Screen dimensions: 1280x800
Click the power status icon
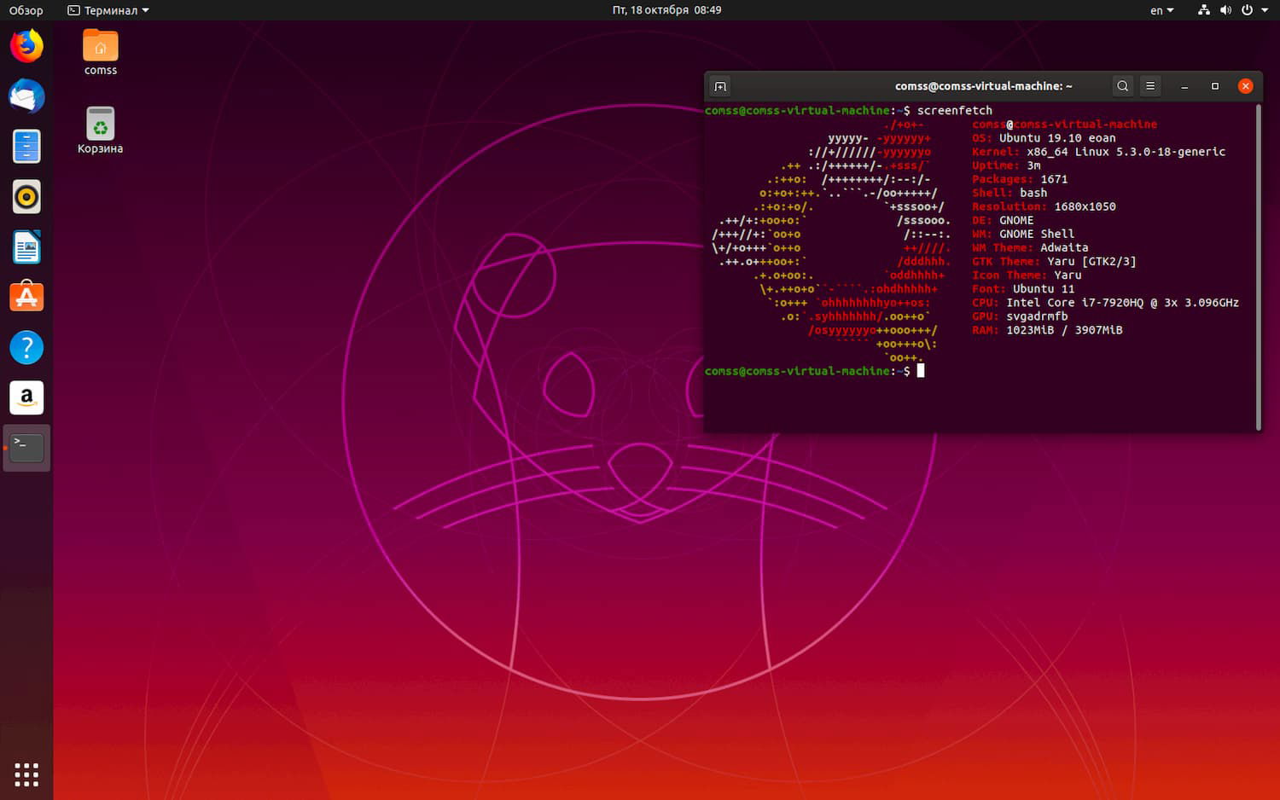1247,10
